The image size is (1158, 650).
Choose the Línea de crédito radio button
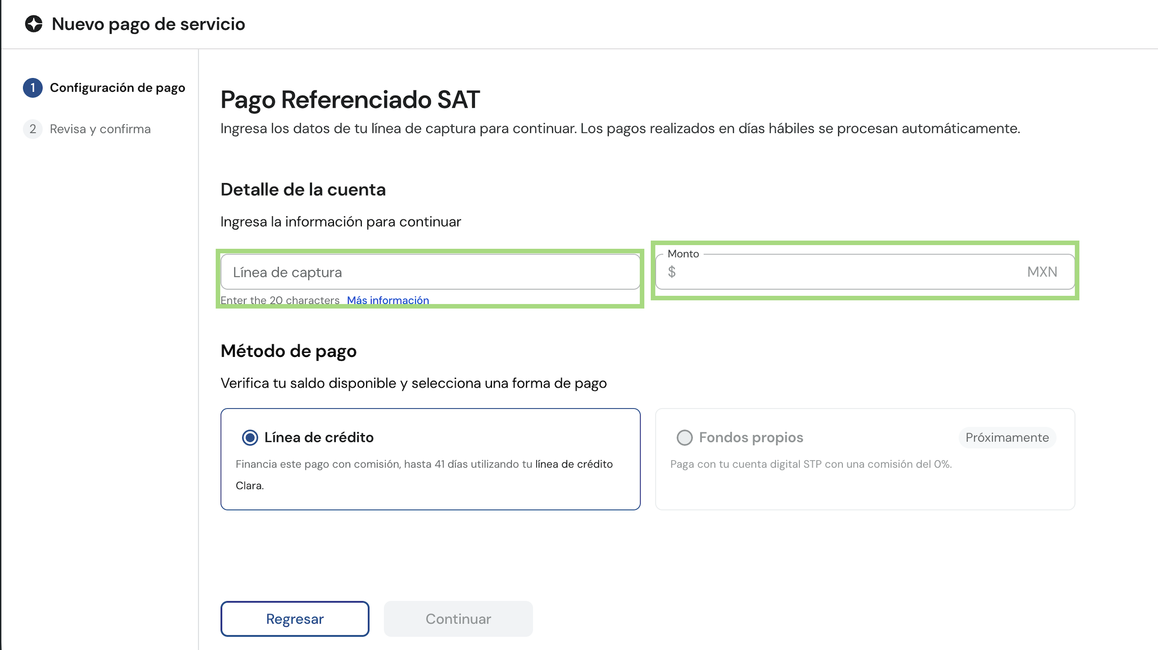[x=250, y=437]
